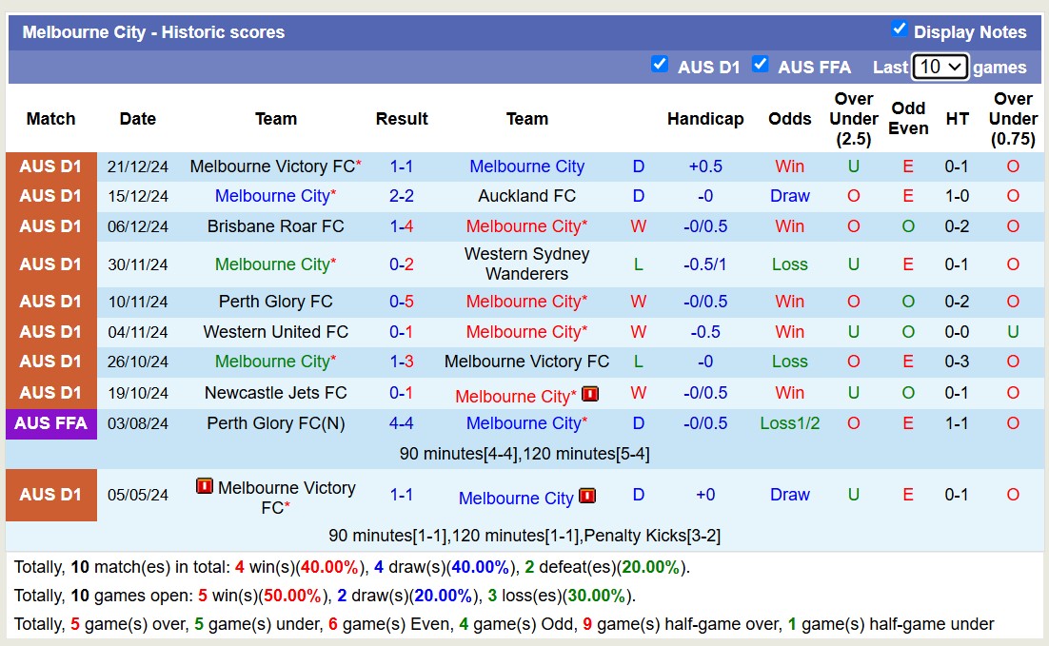This screenshot has height=646, width=1049.
Task: Open the Western Sydney Wanderers team page
Action: click(x=526, y=264)
